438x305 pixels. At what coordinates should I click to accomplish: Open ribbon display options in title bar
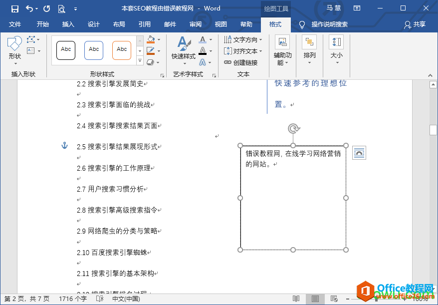click(x=357, y=8)
